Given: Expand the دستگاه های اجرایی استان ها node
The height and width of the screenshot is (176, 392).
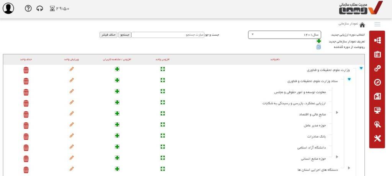Looking at the screenshot, I should [x=349, y=168].
